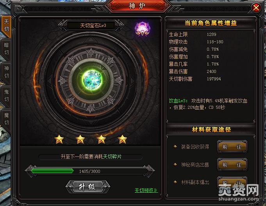
Task: Switch to the 暗切 side tab
Action: coord(6,49)
